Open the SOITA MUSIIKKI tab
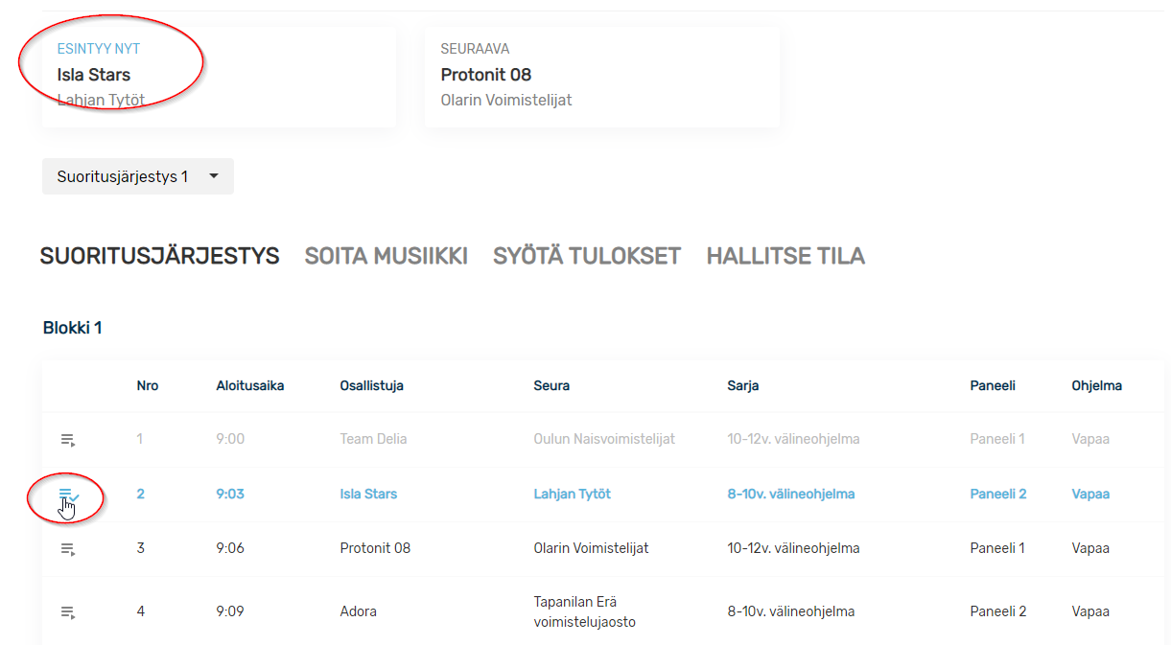 pyautogui.click(x=386, y=256)
